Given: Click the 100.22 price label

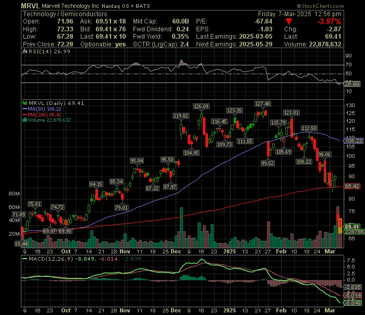Looking at the screenshot, I should [x=304, y=161].
